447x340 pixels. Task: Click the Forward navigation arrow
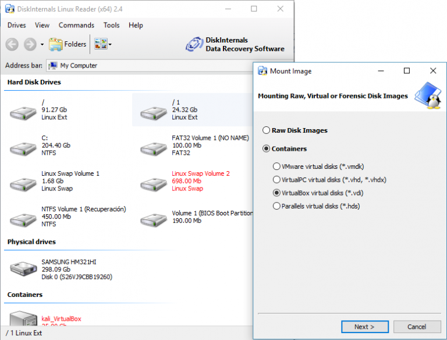click(x=30, y=44)
